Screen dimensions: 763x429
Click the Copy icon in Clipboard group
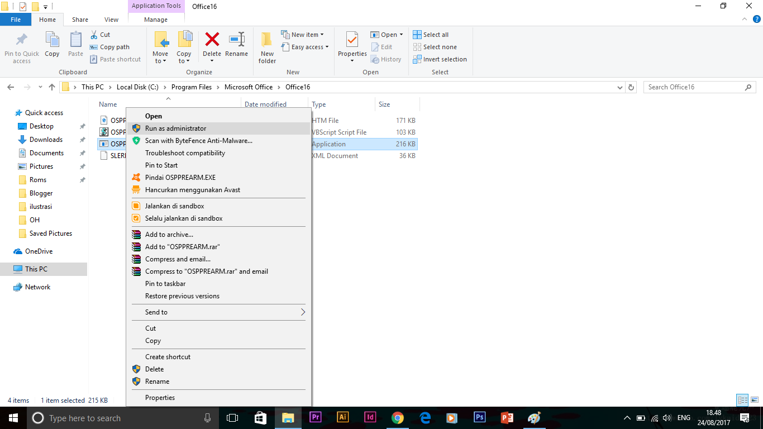pos(52,40)
